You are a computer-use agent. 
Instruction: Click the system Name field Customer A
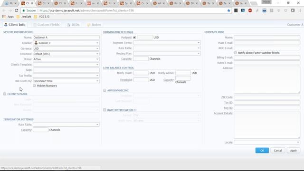click(x=66, y=38)
